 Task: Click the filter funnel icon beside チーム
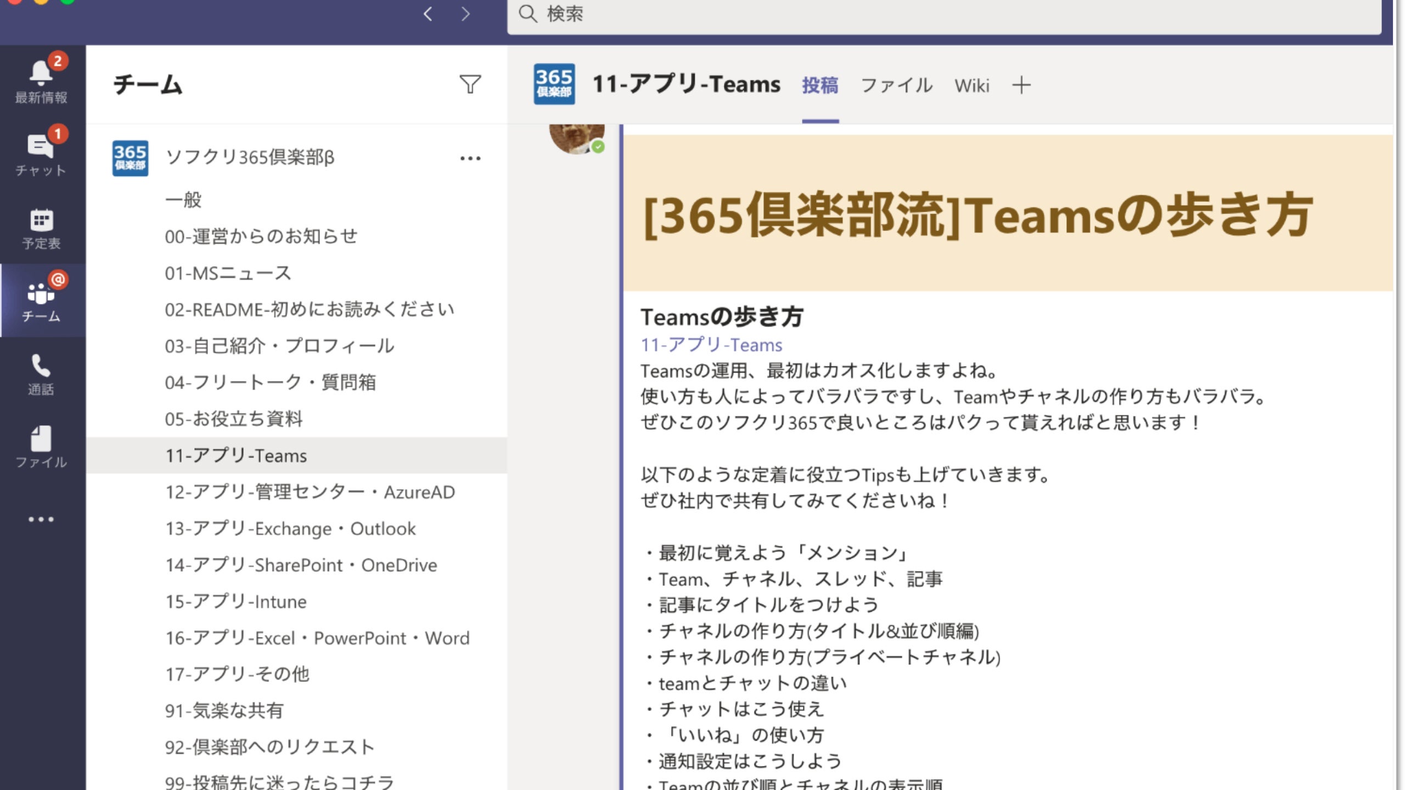point(470,84)
